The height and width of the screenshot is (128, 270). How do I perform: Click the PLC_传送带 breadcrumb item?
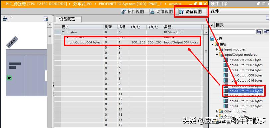(35, 4)
